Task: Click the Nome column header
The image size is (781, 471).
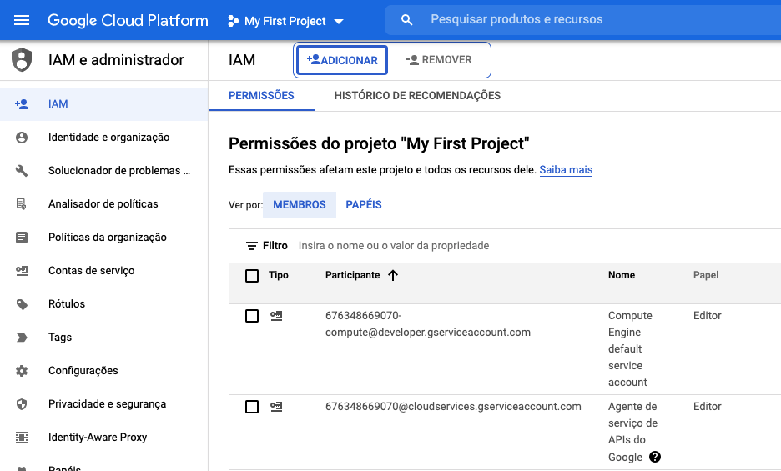Action: pos(621,275)
